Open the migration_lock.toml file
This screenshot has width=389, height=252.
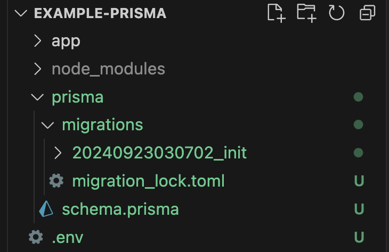(148, 181)
